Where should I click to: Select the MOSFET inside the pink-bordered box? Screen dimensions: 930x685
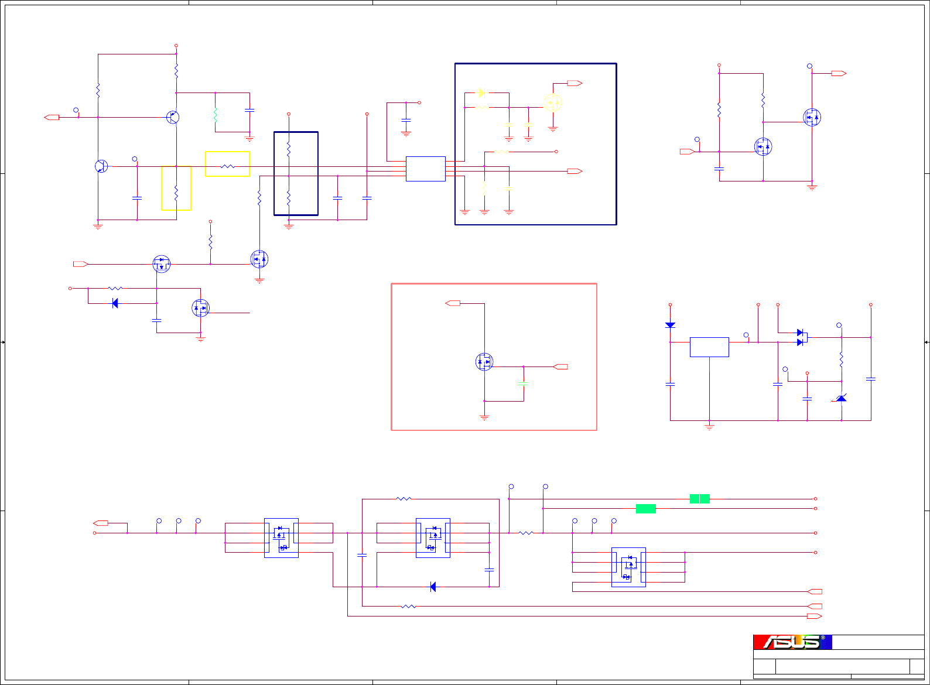(484, 362)
